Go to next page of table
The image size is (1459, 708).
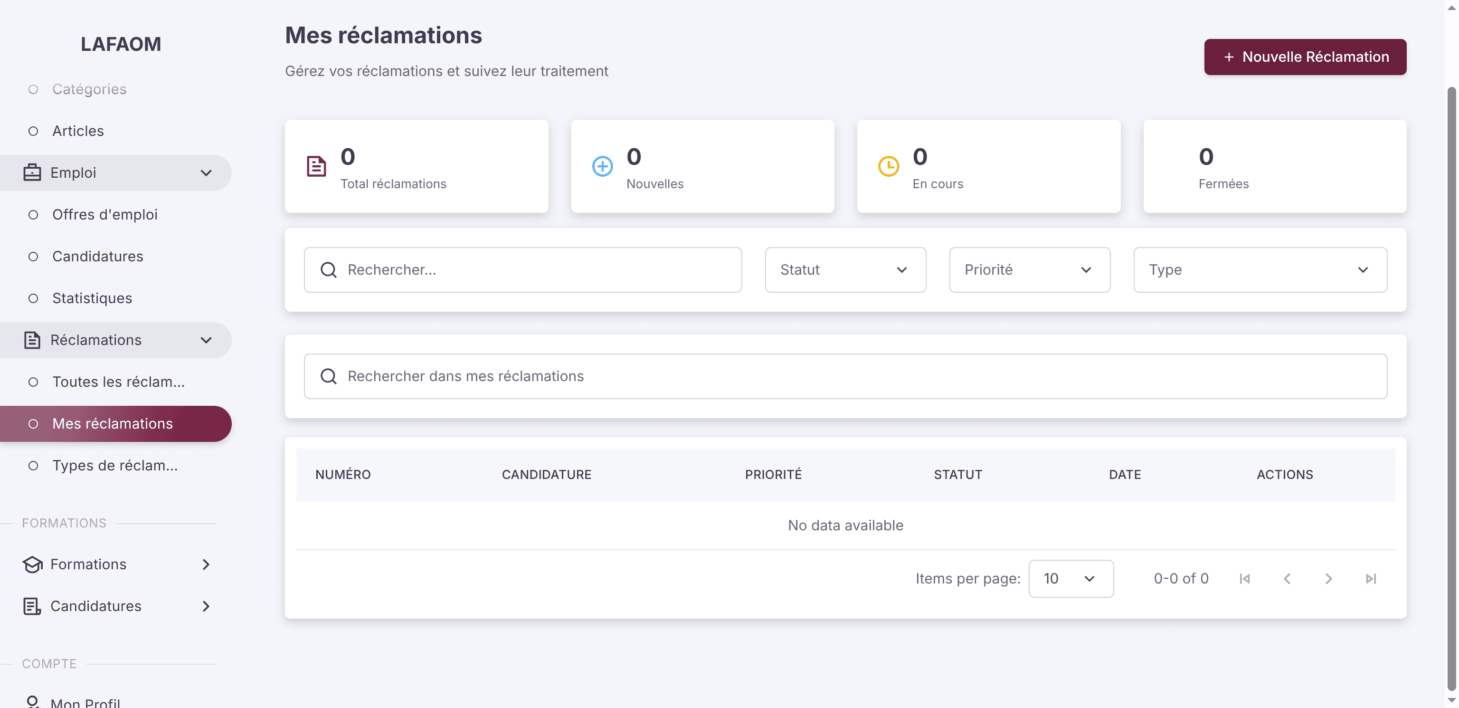point(1329,579)
